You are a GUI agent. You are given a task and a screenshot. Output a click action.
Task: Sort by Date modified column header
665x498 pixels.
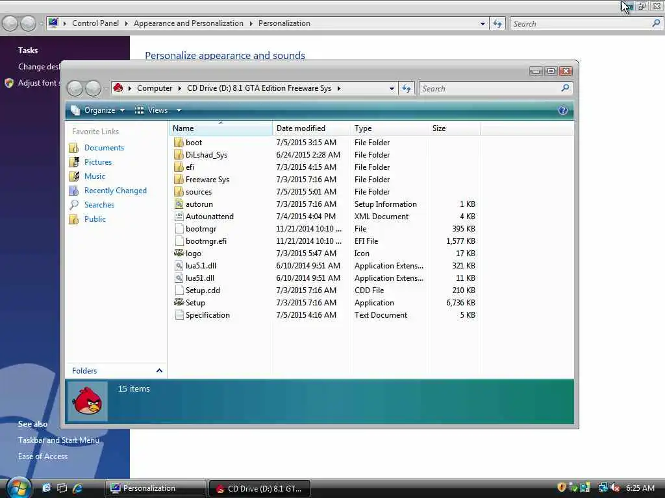coord(311,128)
